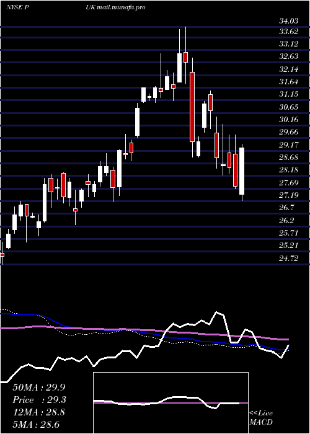Click the 27.69 price axis label

pyautogui.click(x=289, y=183)
